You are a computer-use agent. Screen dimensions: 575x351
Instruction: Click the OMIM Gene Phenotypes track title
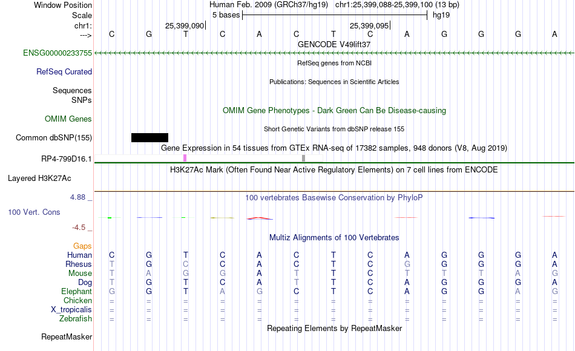point(334,110)
